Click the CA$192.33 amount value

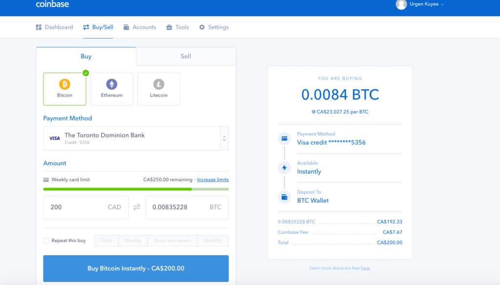tap(389, 222)
